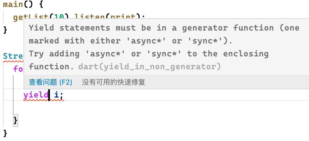Click the highlighted closing brace of for loop
Viewport: 309px width, 141px height.
pyautogui.click(x=16, y=120)
